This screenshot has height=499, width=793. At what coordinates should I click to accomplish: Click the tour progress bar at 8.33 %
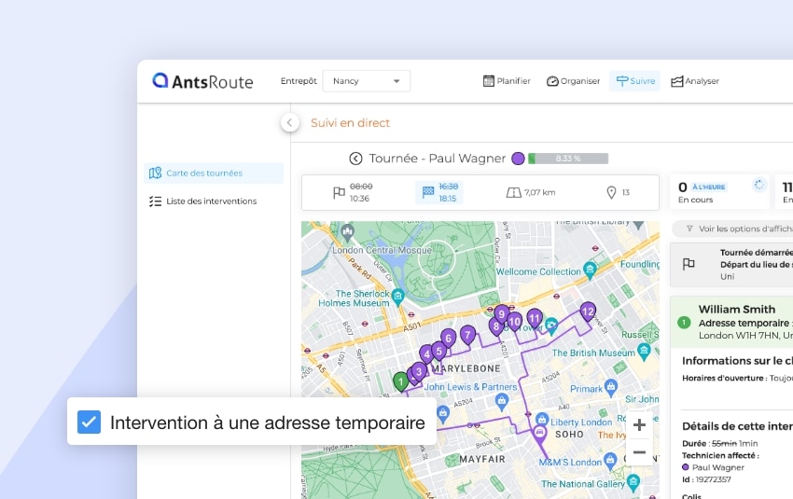568,159
